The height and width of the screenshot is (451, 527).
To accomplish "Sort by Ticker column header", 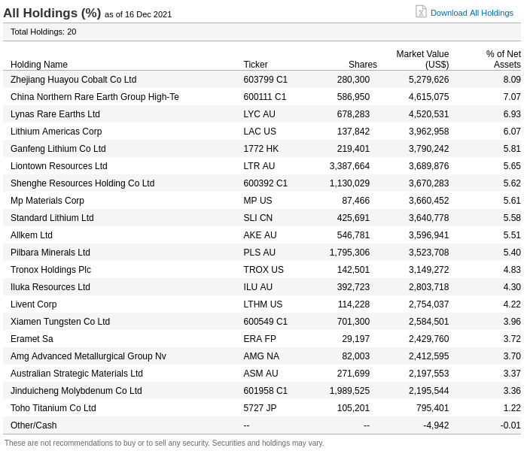I will tap(255, 65).
